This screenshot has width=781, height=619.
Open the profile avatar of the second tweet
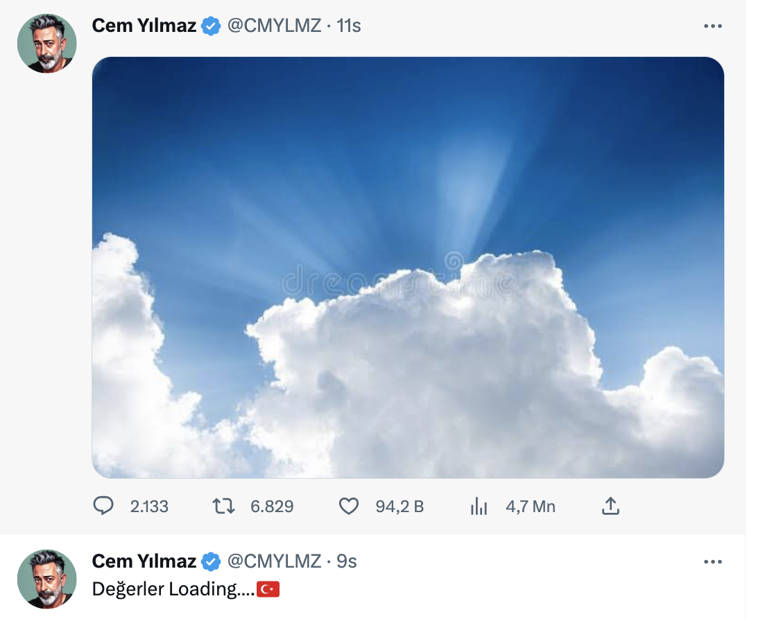click(46, 579)
